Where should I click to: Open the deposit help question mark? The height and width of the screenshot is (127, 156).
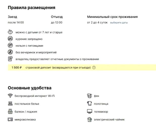pyautogui.click(x=94, y=68)
